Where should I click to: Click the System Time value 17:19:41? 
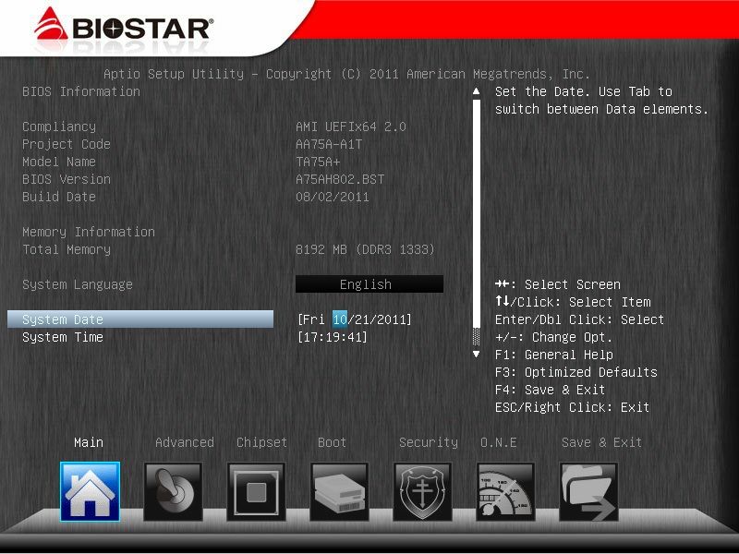pyautogui.click(x=333, y=337)
